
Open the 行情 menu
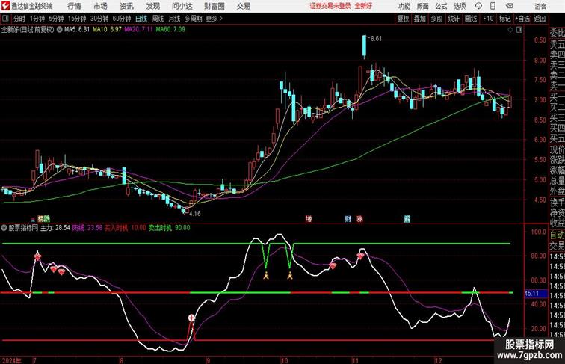pos(74,6)
